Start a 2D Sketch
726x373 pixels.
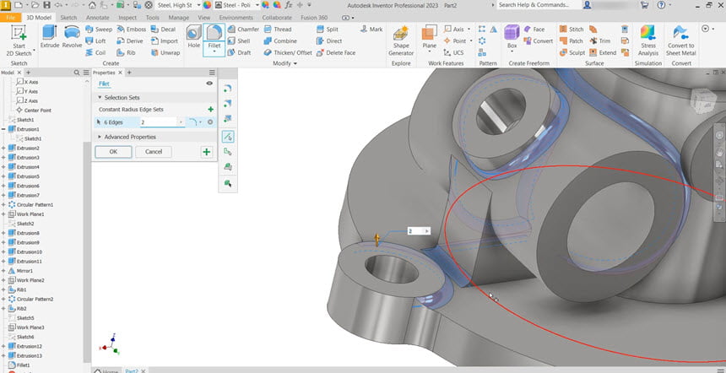pyautogui.click(x=19, y=41)
